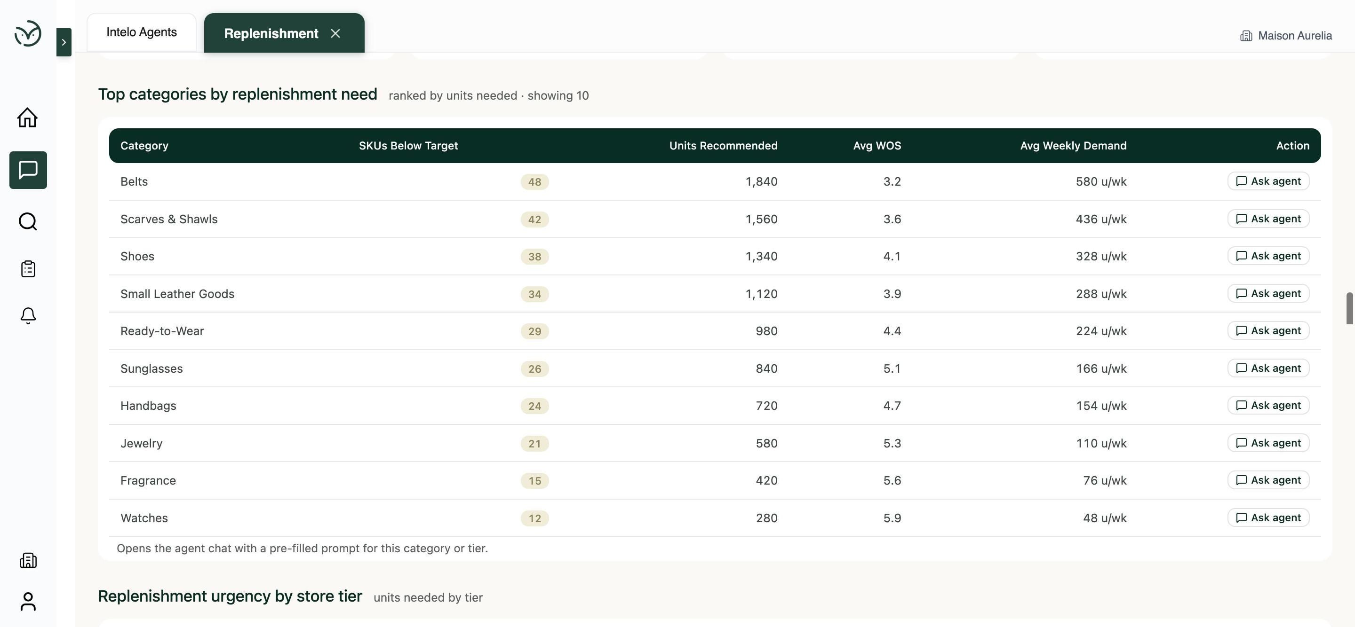Click the 38 SKUs badge for Shoes
The height and width of the screenshot is (627, 1355).
tap(534, 257)
